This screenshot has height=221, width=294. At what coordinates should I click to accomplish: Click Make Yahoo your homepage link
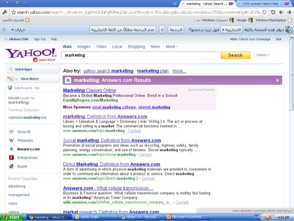[x=250, y=39]
